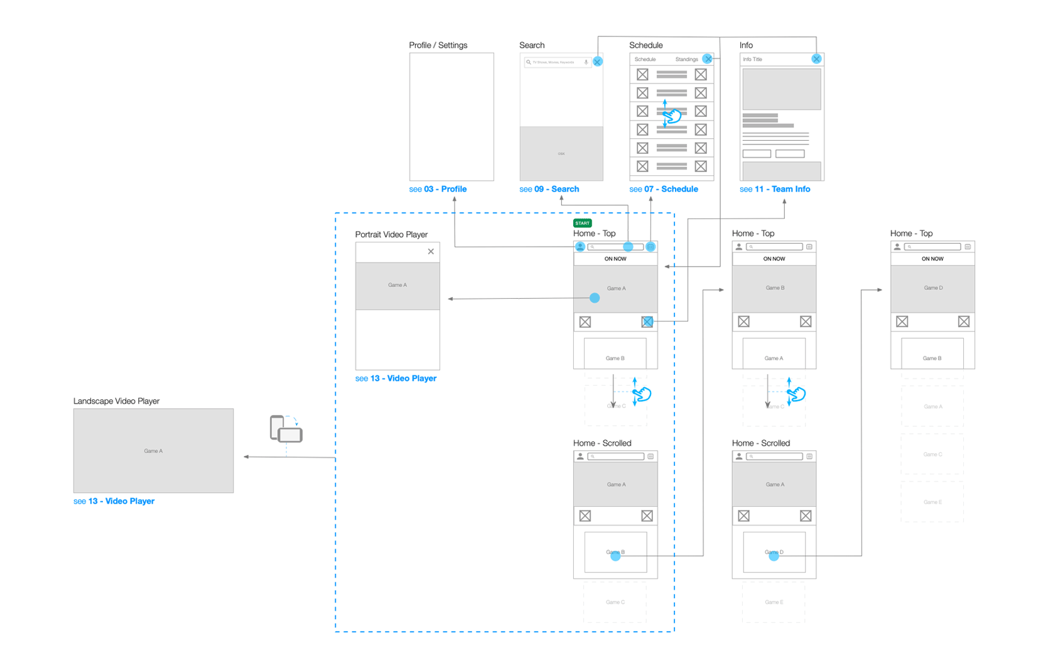Open the 'see 09 - Search' link

(x=549, y=189)
